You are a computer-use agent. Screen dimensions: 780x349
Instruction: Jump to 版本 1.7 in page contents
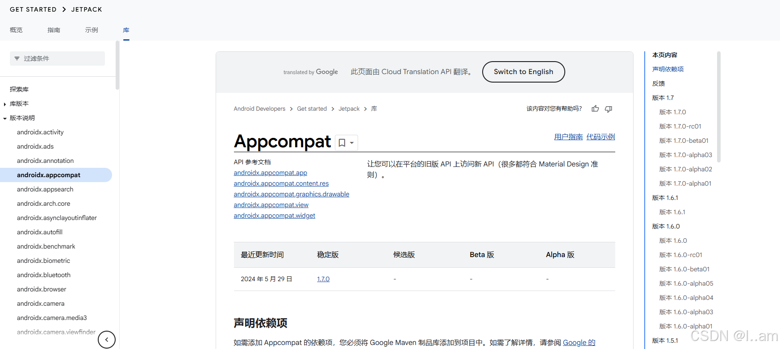click(663, 98)
